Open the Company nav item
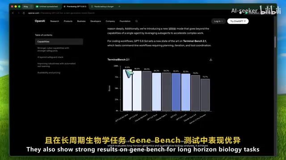The width and height of the screenshot is (286, 160). (x=110, y=21)
